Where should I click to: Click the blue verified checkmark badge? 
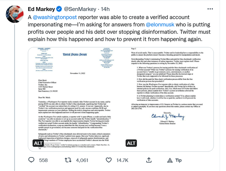[59, 9]
